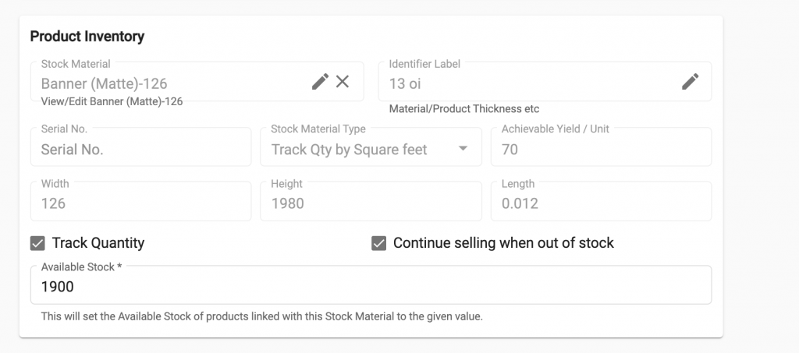Focus the Achievable Yield / Unit field
The width and height of the screenshot is (799, 353).
tap(601, 150)
